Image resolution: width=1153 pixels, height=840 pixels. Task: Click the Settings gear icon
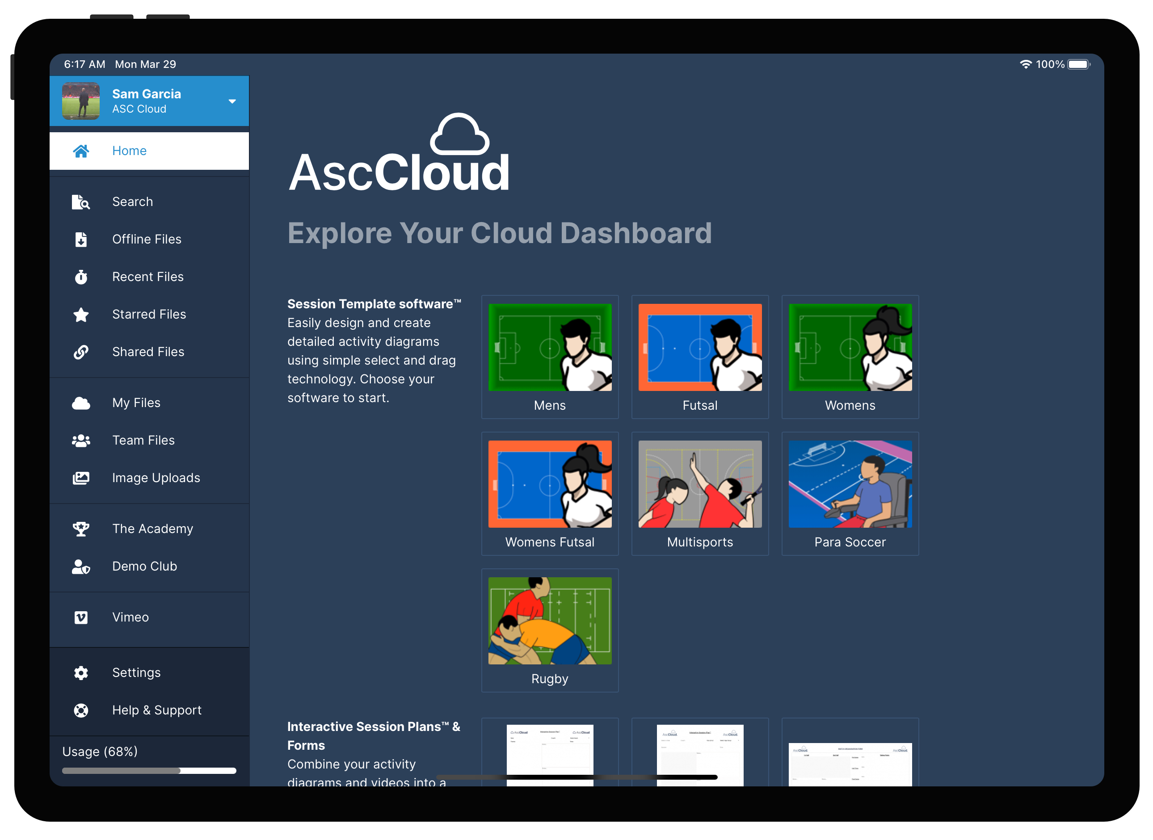81,673
